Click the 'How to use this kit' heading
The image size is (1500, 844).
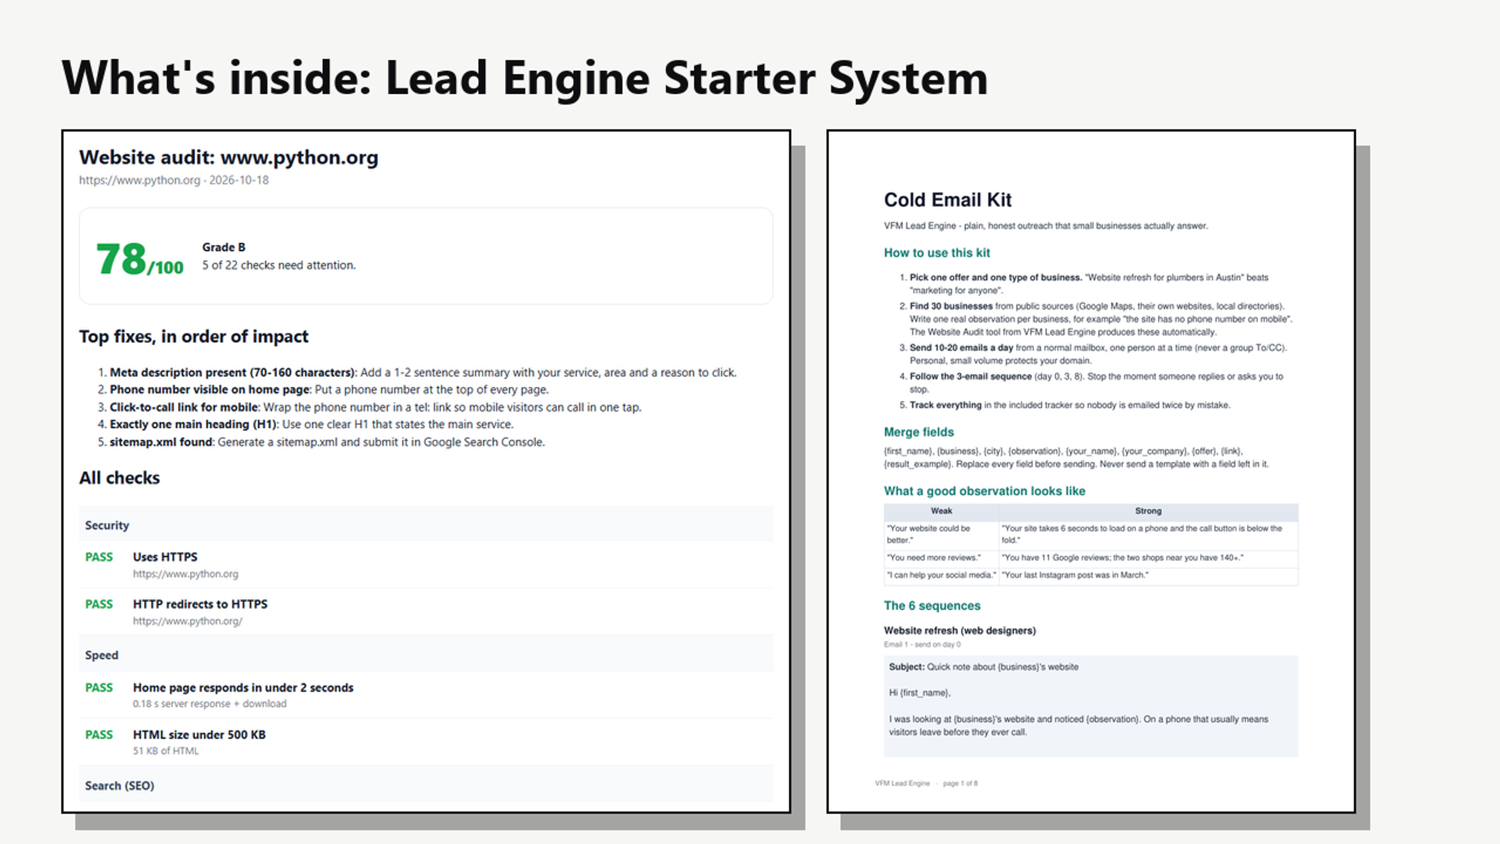click(x=937, y=253)
